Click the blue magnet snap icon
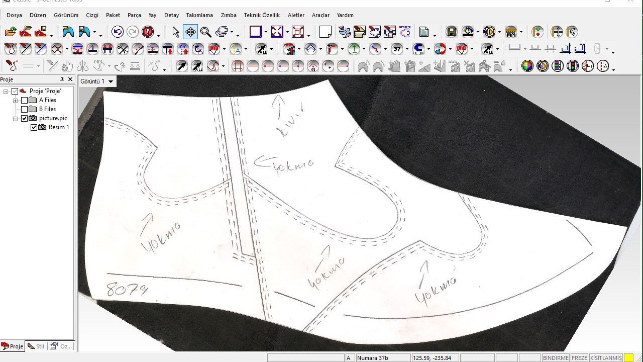The width and height of the screenshot is (643, 362). tap(418, 49)
